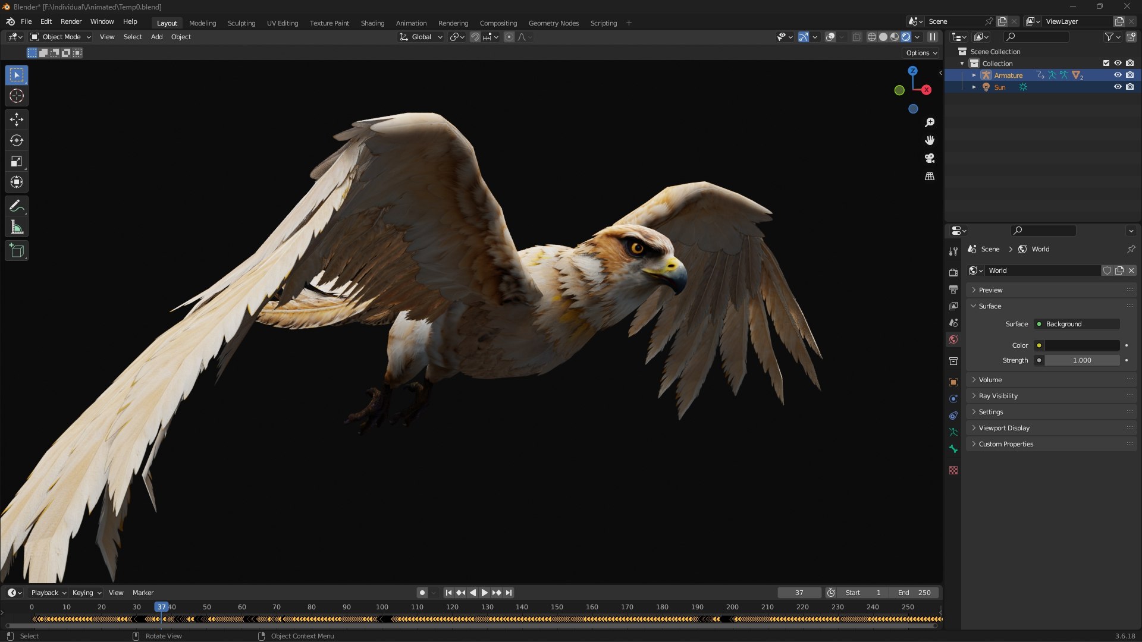Select the Scale tool

tap(17, 161)
